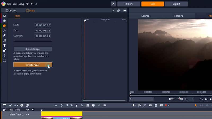Click the Transitions lightning bolt icon

point(5,36)
